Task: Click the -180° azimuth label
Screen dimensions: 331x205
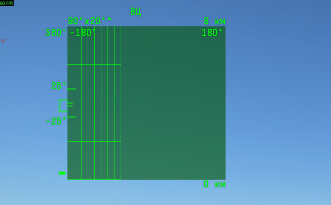Action: pyautogui.click(x=83, y=33)
